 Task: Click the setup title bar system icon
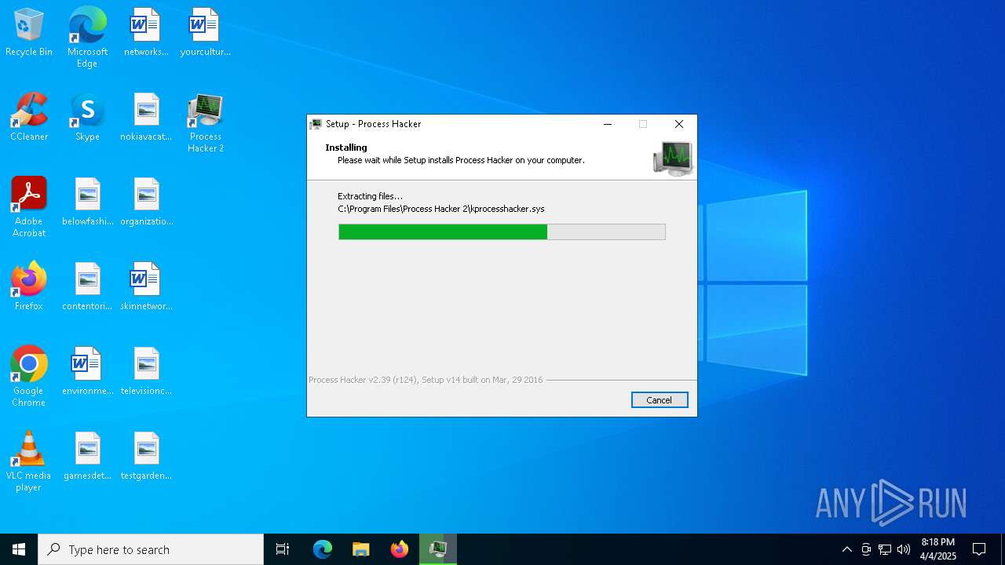pyautogui.click(x=316, y=124)
